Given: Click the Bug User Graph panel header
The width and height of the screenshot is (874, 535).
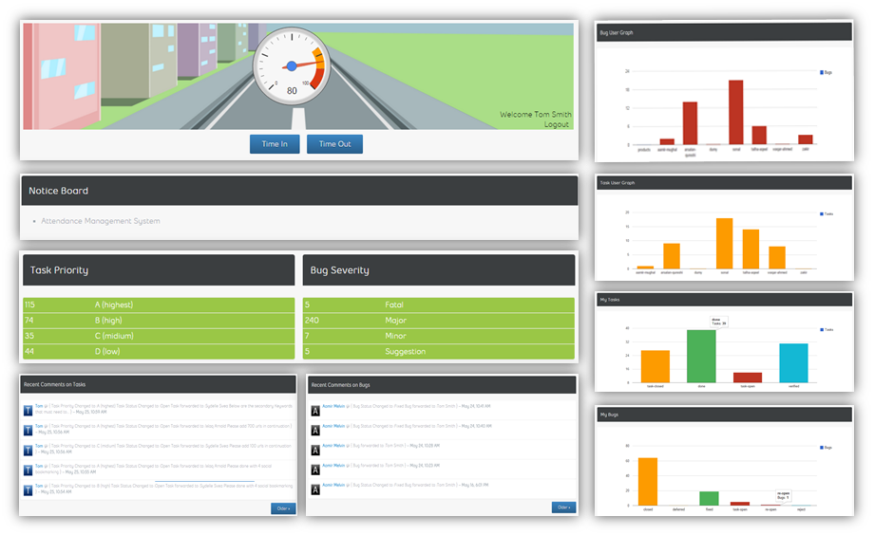Looking at the screenshot, I should (x=724, y=32).
